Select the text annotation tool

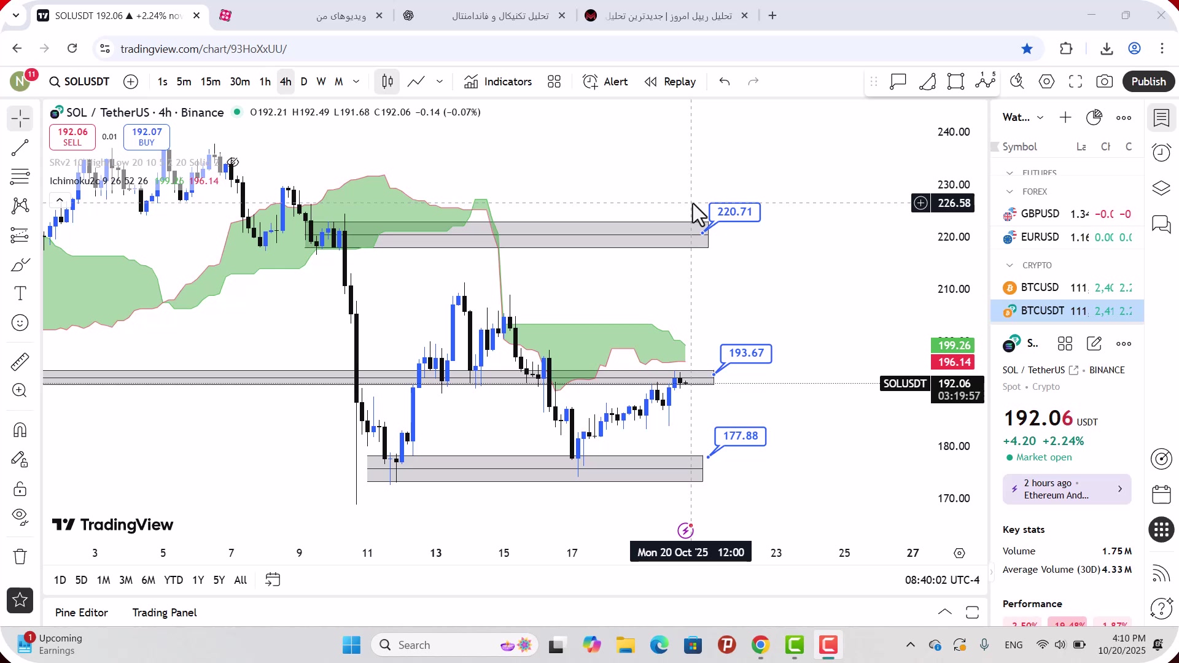(x=20, y=293)
